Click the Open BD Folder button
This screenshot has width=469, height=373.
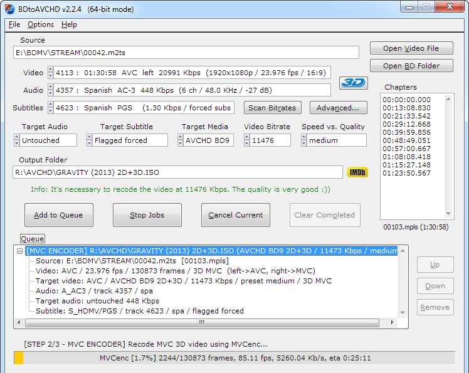[x=411, y=66]
